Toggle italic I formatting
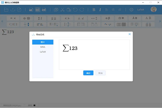Image resolution: width=162 pixels, height=108 pixels. [x=100, y=10]
